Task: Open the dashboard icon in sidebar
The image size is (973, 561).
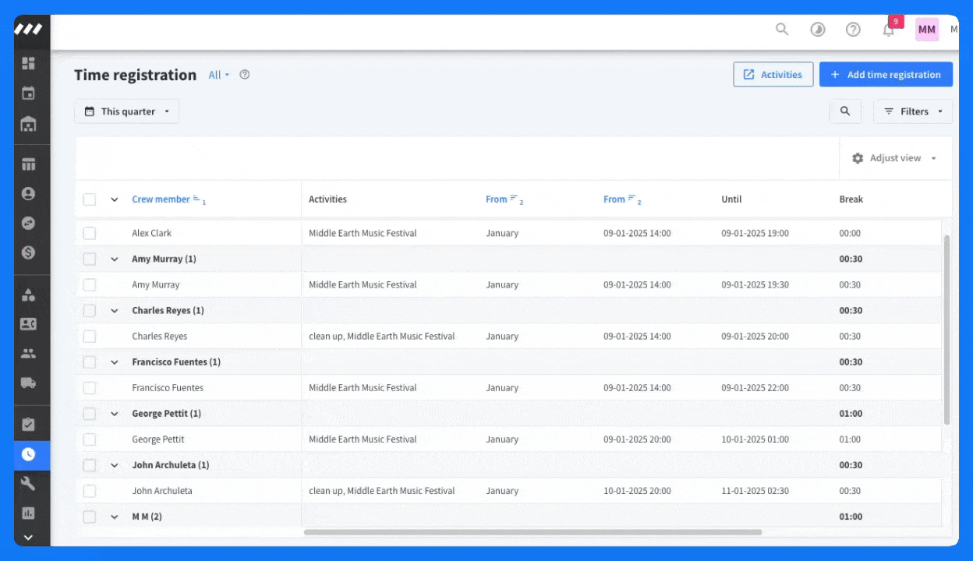Action: (x=29, y=63)
